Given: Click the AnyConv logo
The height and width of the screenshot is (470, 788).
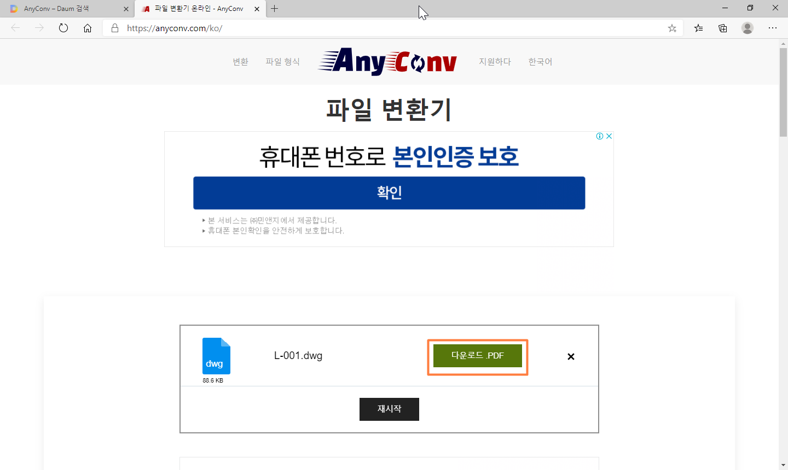Looking at the screenshot, I should (387, 62).
